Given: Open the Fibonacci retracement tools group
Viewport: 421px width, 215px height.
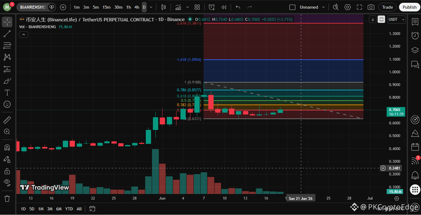Looking at the screenshot, I should (x=7, y=45).
